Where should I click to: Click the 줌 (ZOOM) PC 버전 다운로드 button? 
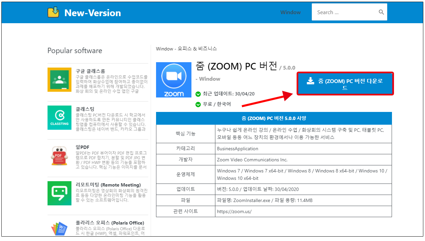point(345,84)
